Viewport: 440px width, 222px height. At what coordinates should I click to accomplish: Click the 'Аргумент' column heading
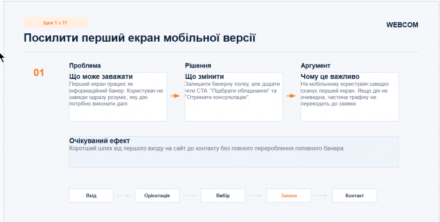pyautogui.click(x=316, y=66)
